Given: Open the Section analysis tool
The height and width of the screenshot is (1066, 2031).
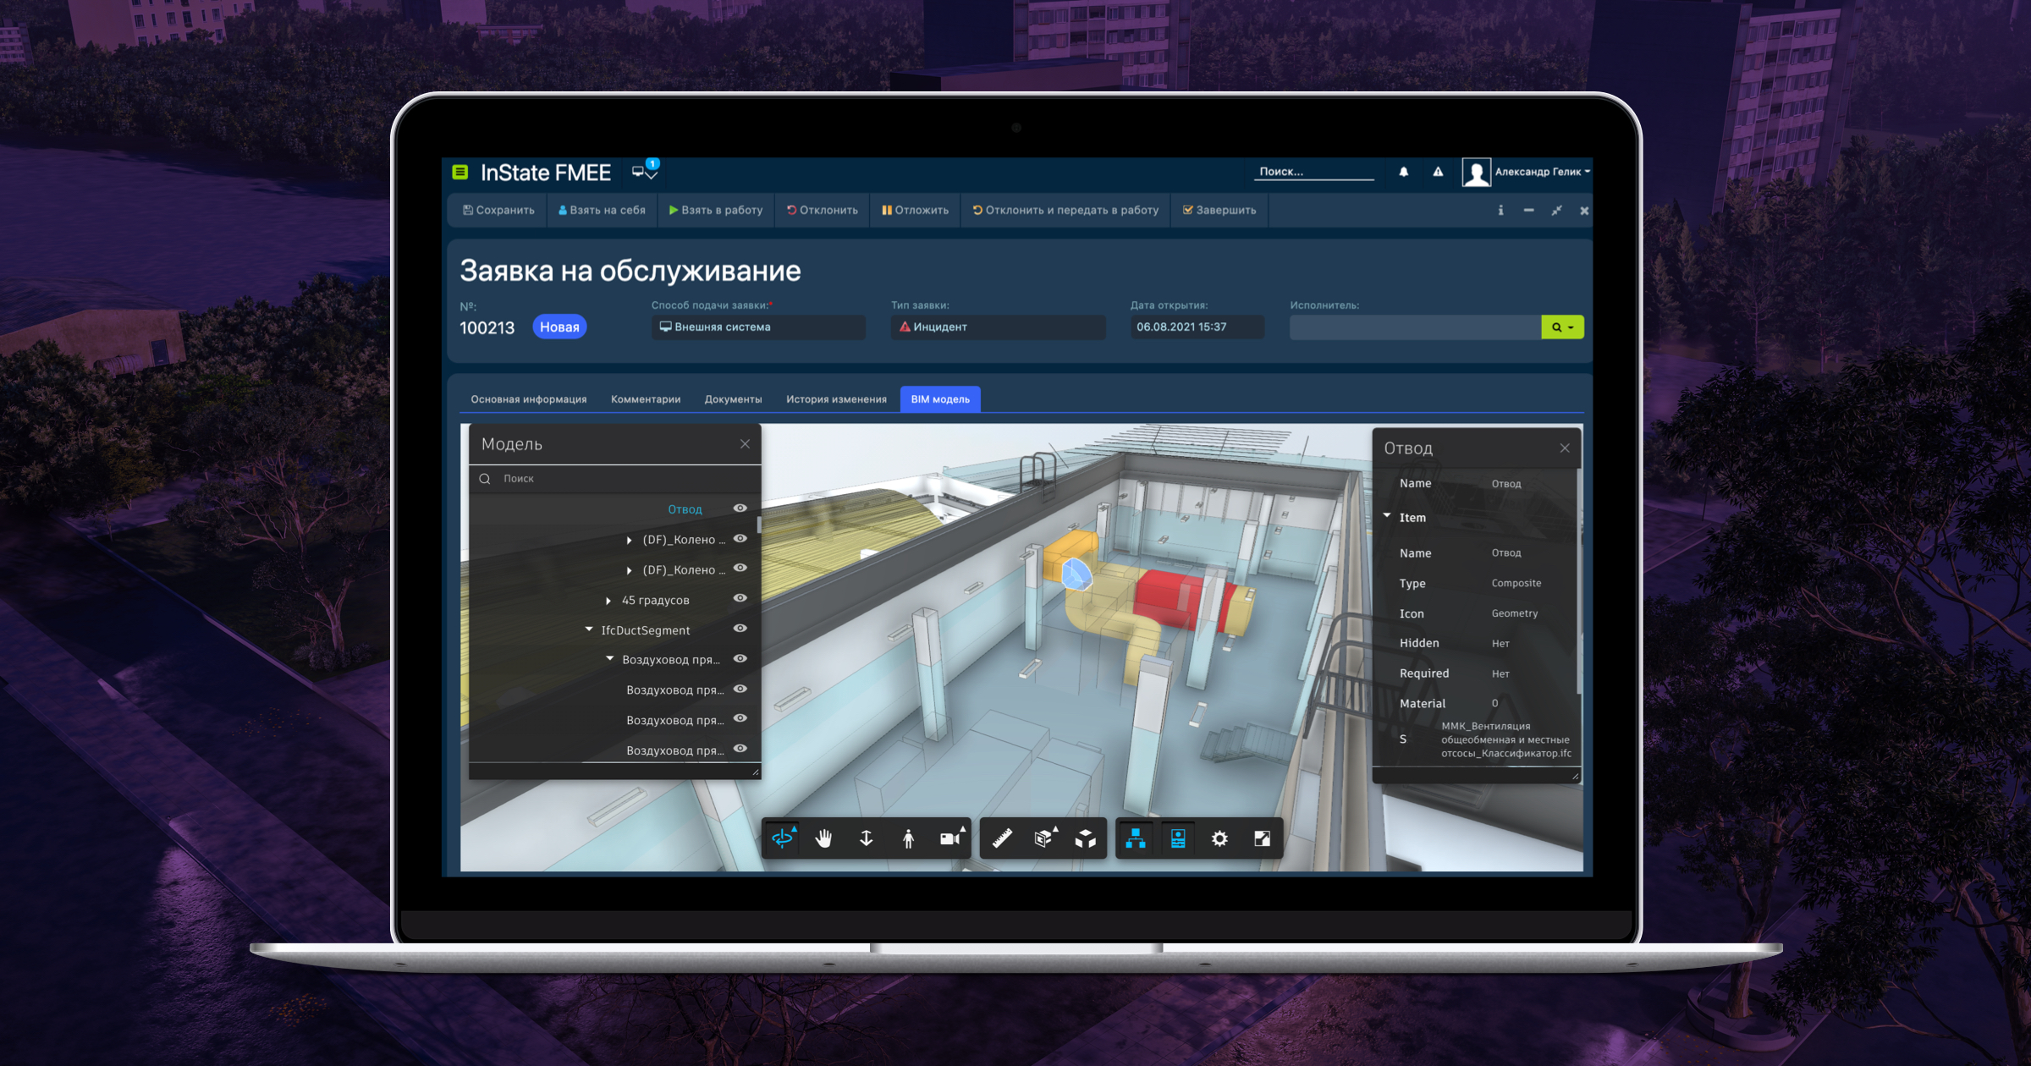Looking at the screenshot, I should (1044, 838).
